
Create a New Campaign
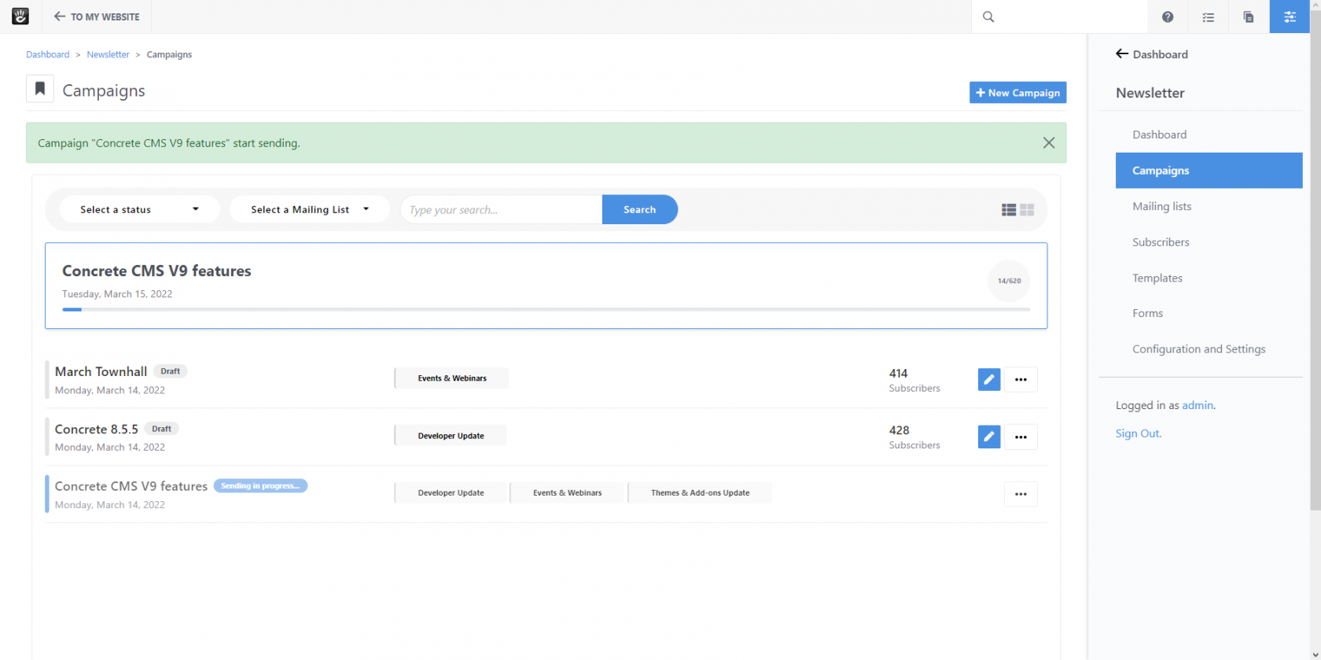1017,93
